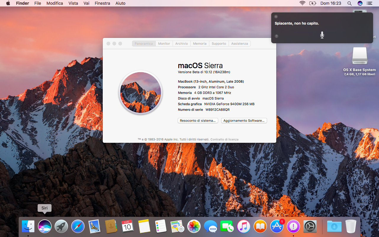Open Finder from the Dock
This screenshot has height=237, width=379.
28,227
